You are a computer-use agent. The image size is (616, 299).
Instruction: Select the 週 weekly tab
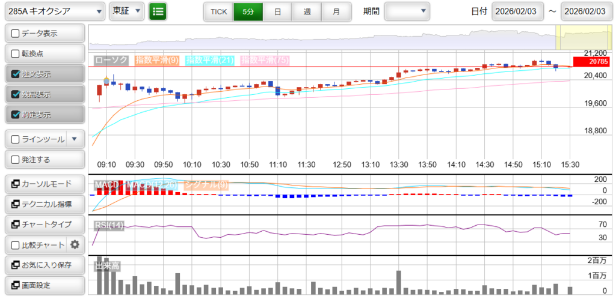coord(307,11)
